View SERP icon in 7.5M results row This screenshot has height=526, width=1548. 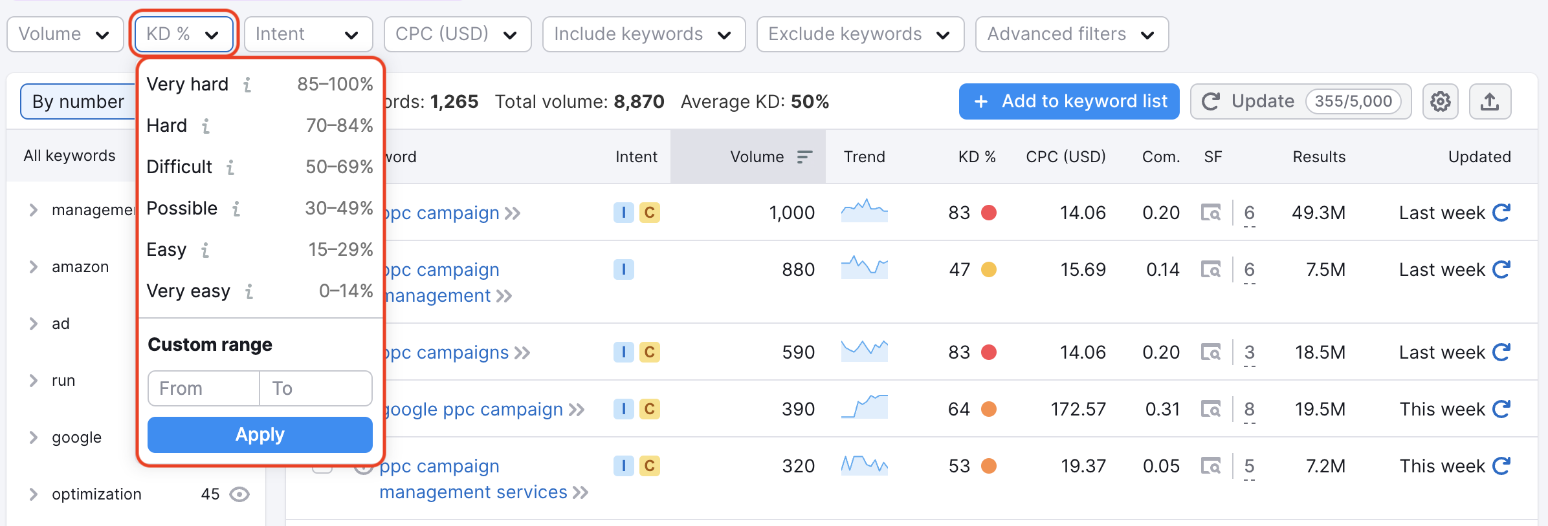coord(1211,269)
